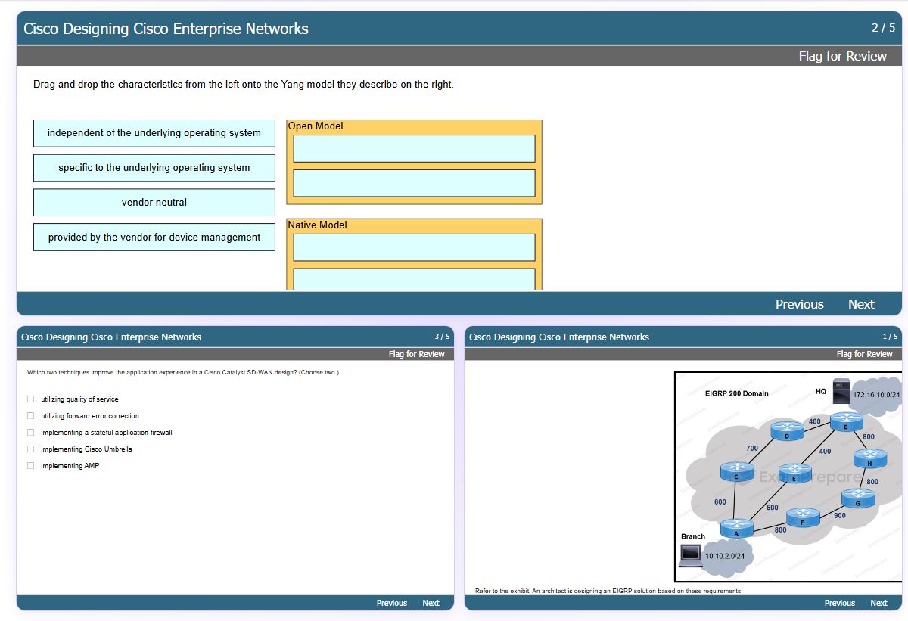Select 'vendor neutral' drag item
This screenshot has width=908, height=621.
point(154,203)
